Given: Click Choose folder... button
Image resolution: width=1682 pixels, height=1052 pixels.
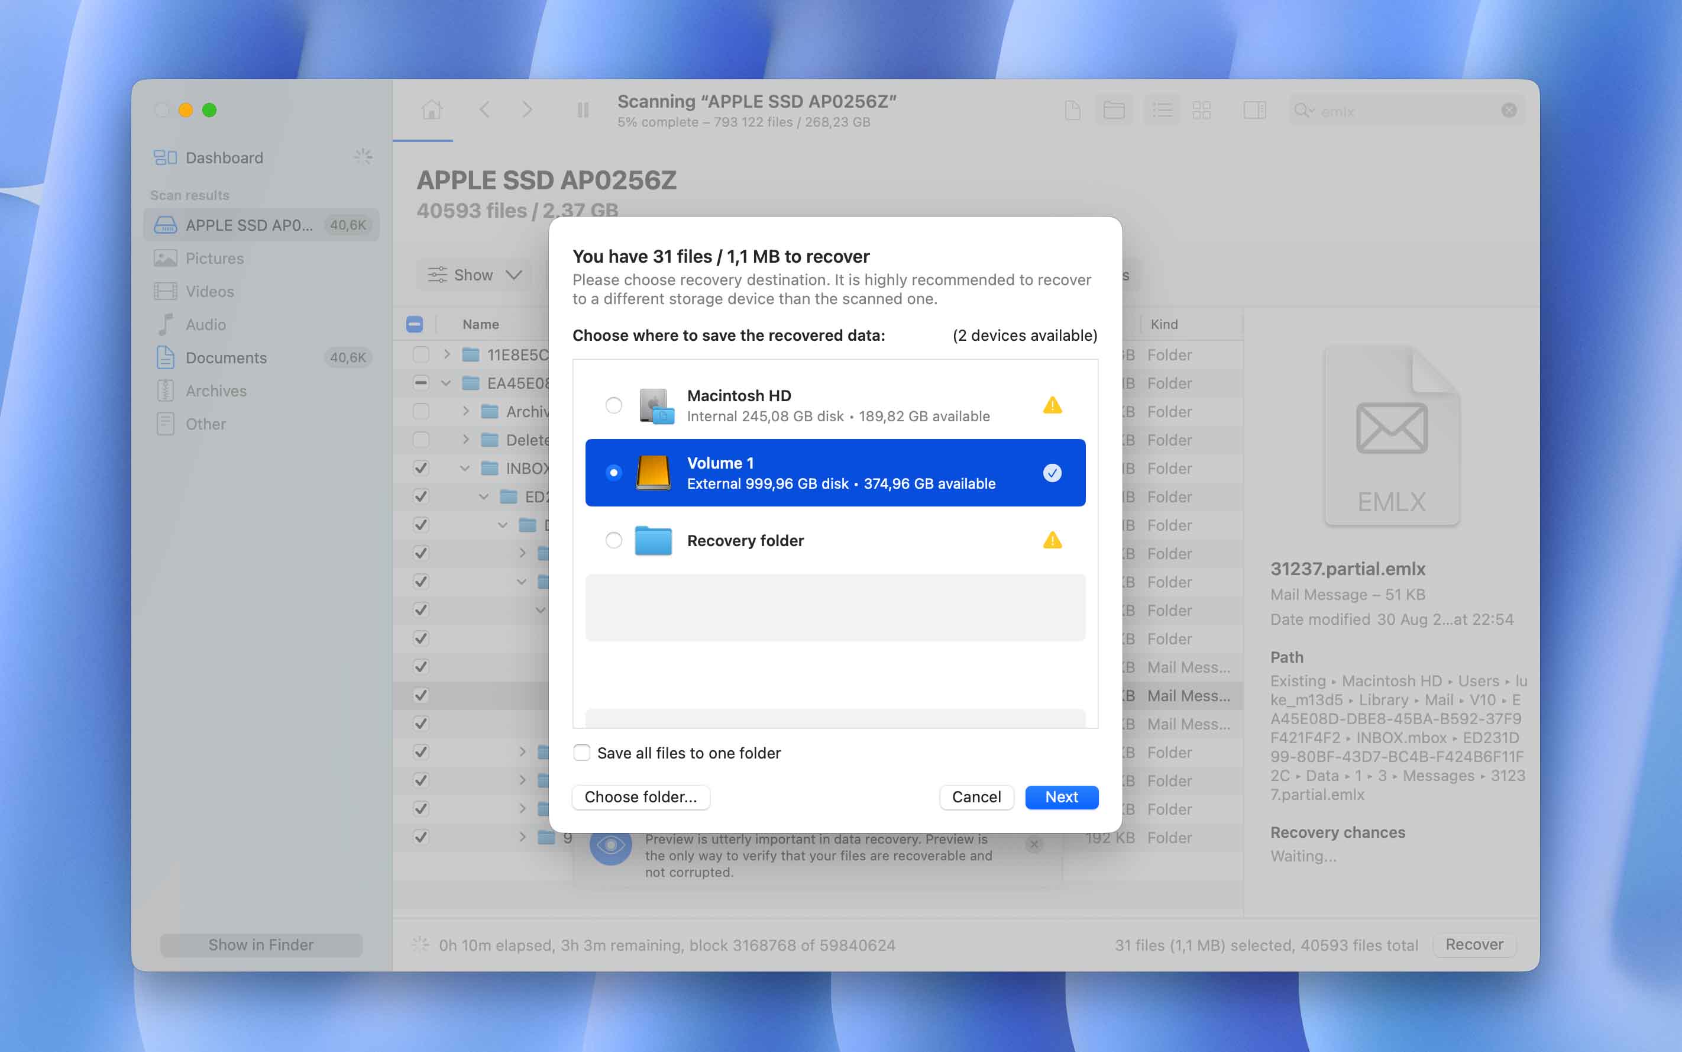Looking at the screenshot, I should (x=641, y=796).
